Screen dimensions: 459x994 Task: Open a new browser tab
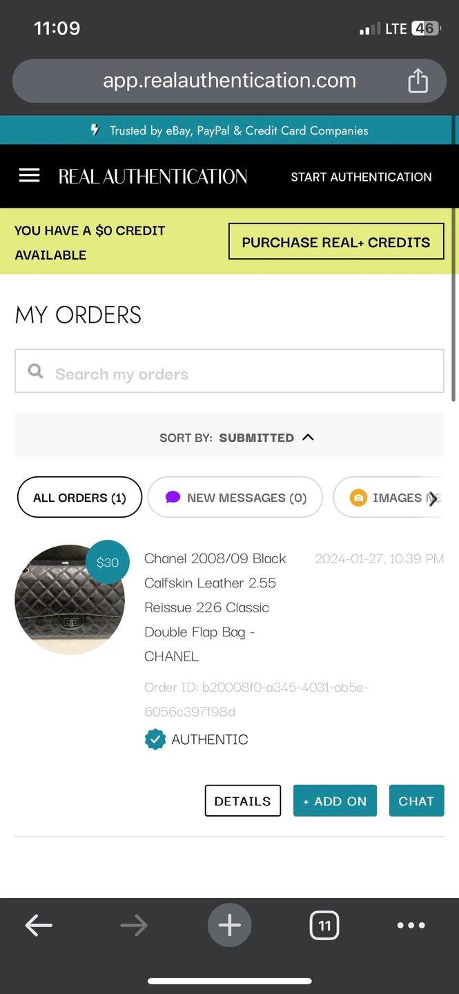[x=229, y=926]
